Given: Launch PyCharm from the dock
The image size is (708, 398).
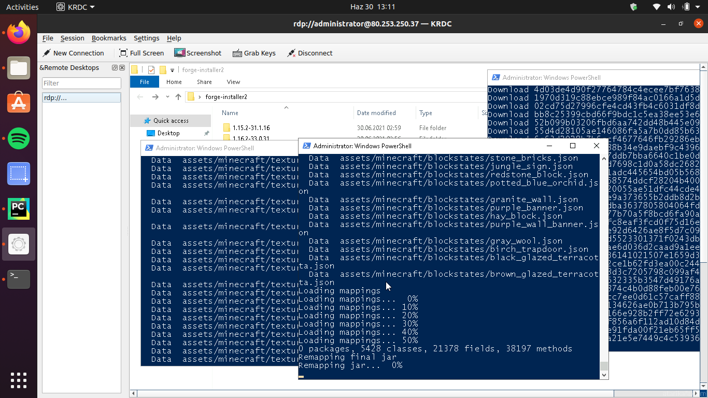Looking at the screenshot, I should (19, 209).
